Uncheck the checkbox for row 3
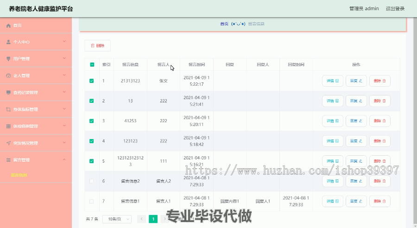The height and width of the screenshot is (228, 417). [91, 121]
